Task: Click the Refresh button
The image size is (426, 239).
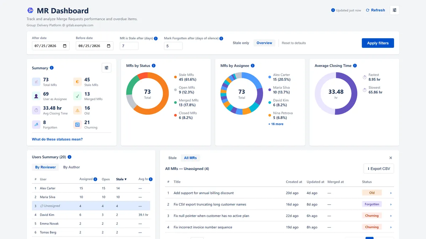Action: 375,10
